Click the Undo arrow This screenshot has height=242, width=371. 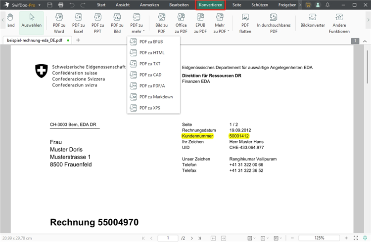(72, 5)
